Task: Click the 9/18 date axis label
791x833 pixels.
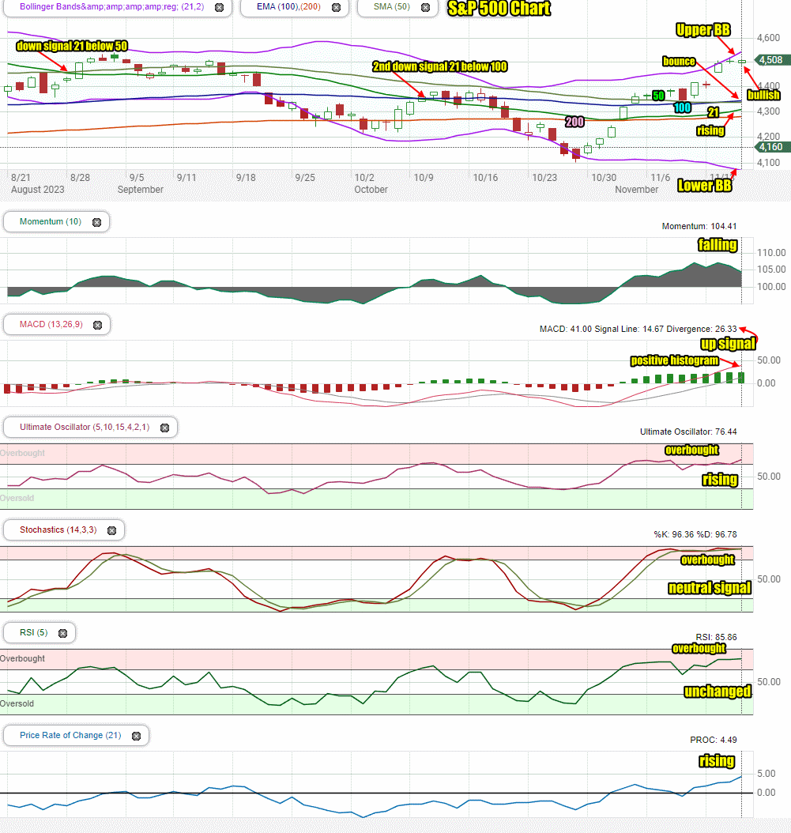Action: (246, 178)
